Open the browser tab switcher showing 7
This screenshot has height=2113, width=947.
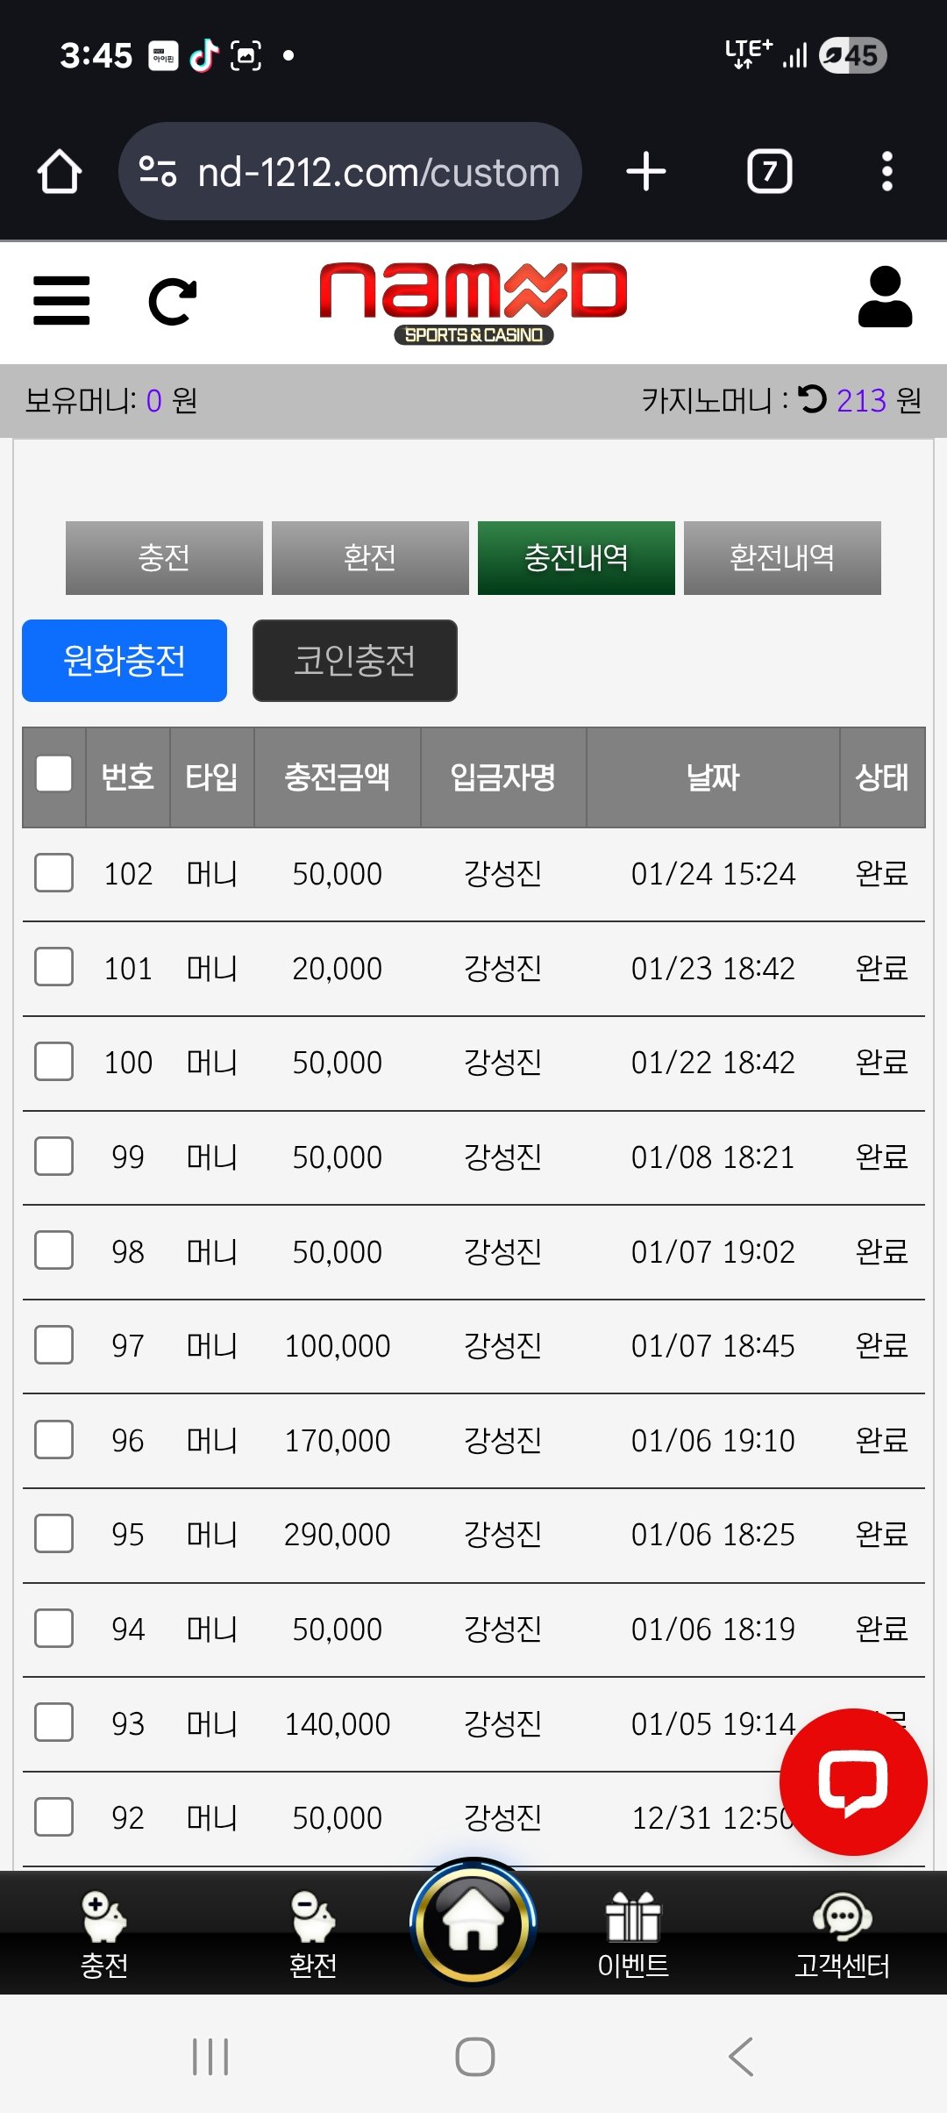click(x=769, y=171)
